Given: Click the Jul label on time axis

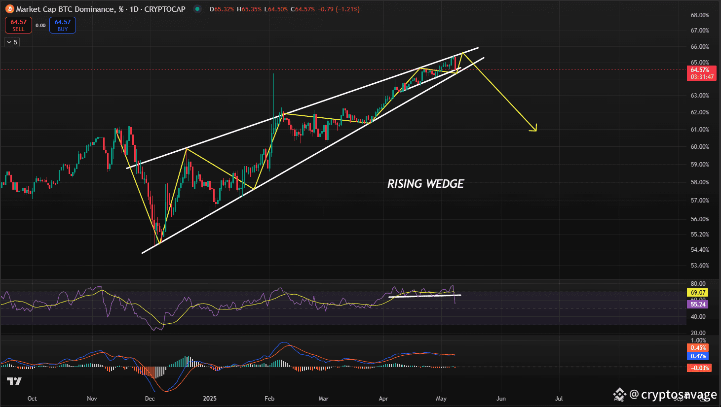Looking at the screenshot, I should [x=559, y=399].
